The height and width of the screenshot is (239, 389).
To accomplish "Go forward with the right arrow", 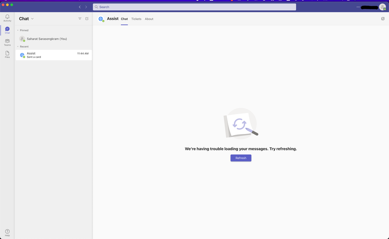I will pos(86,7).
